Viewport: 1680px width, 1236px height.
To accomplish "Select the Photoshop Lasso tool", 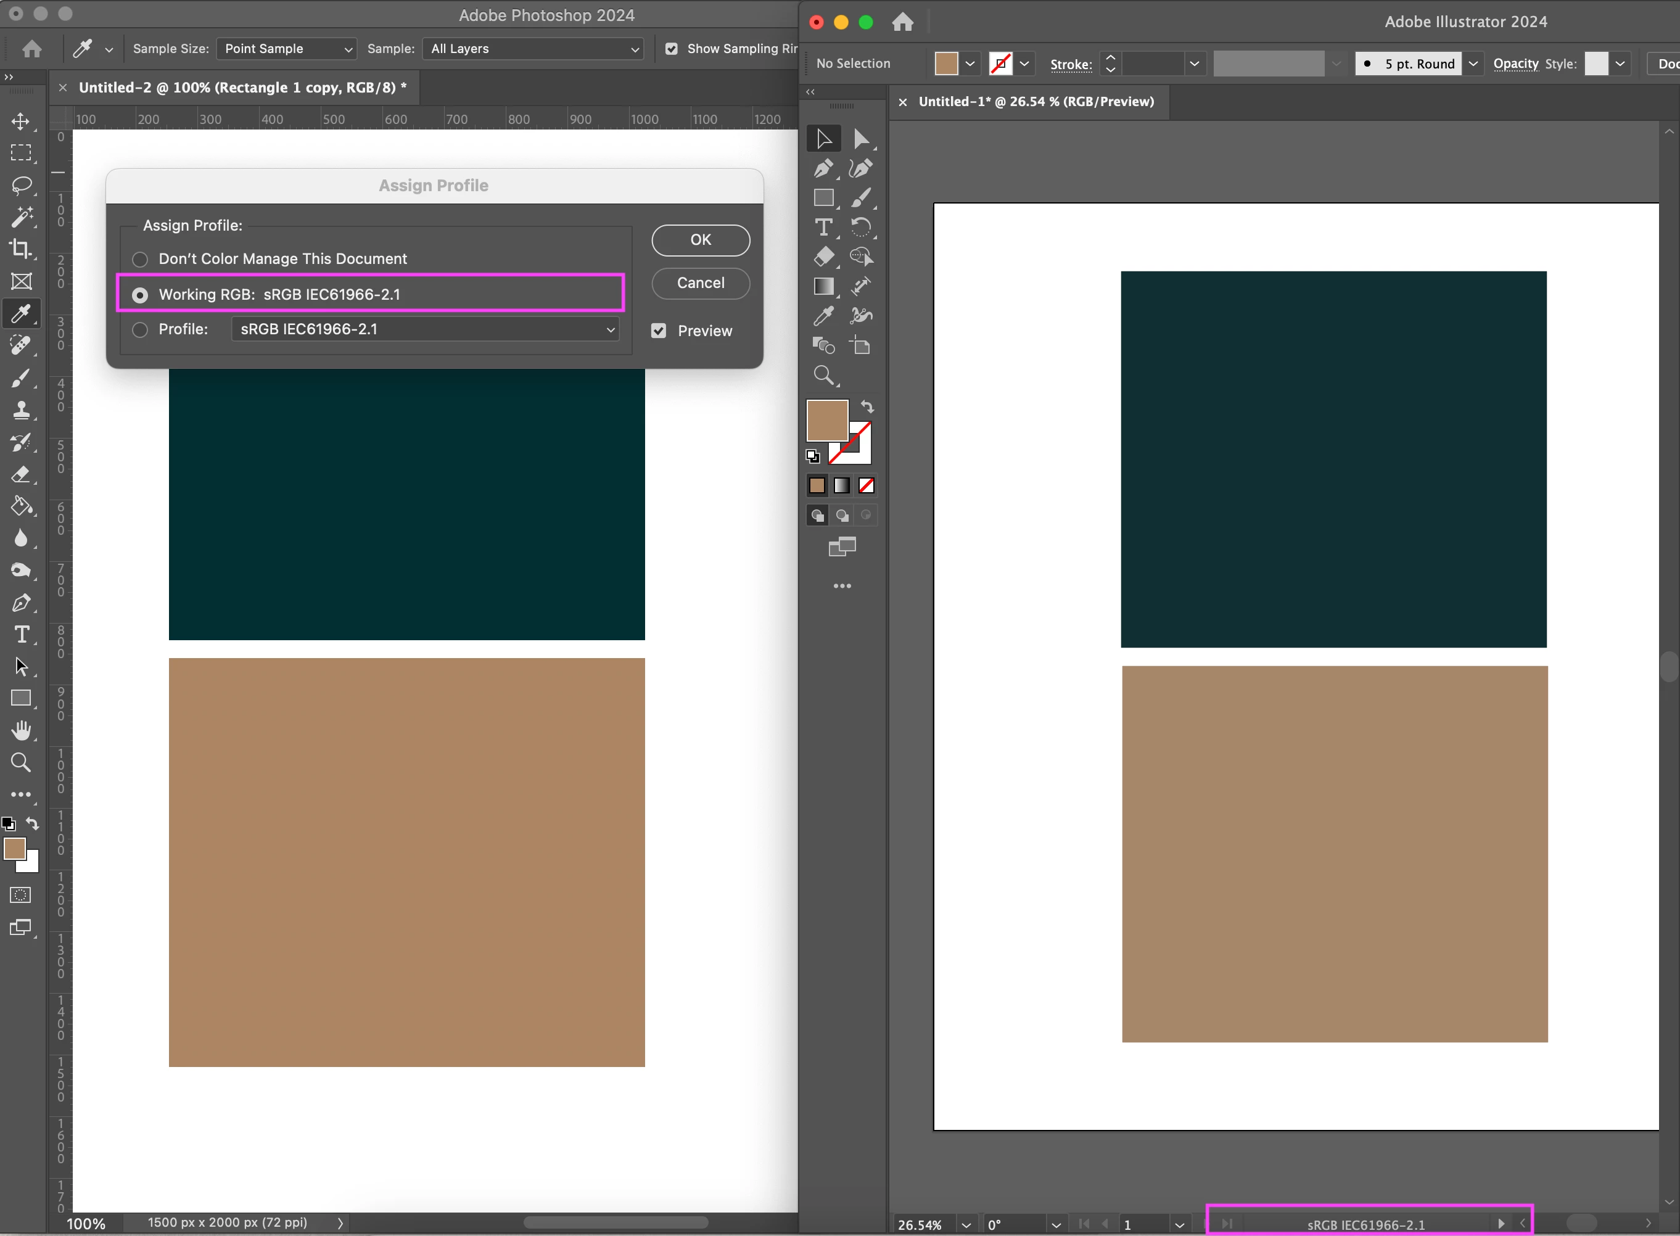I will click(x=21, y=185).
